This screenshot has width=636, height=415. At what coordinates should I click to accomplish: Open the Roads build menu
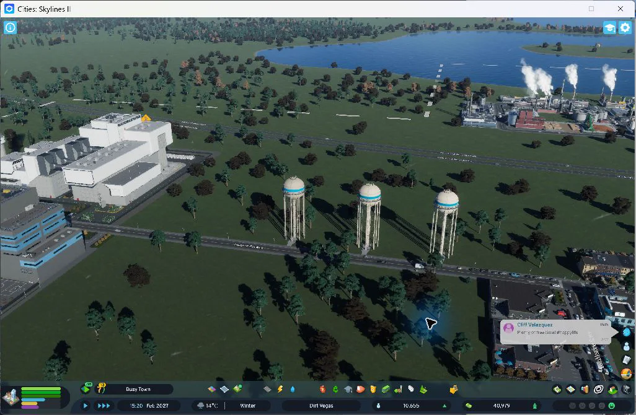pyautogui.click(x=267, y=389)
